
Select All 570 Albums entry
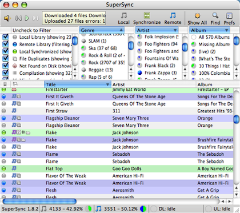[x=214, y=37]
